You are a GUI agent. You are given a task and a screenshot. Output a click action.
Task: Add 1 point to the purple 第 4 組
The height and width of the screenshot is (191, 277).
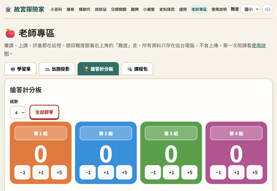click(x=236, y=172)
